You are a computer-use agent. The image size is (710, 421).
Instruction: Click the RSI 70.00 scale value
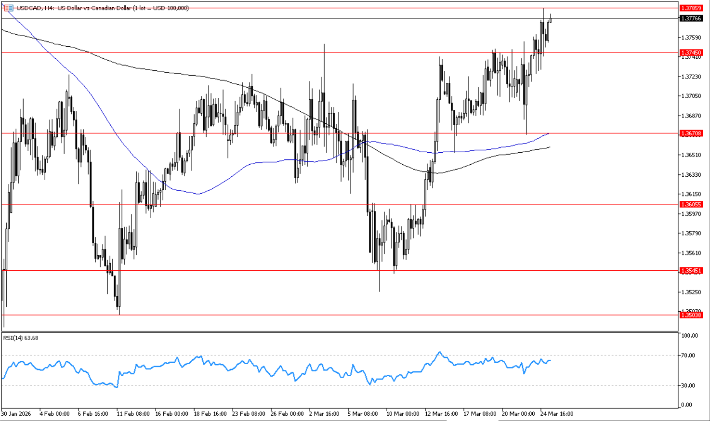688,355
